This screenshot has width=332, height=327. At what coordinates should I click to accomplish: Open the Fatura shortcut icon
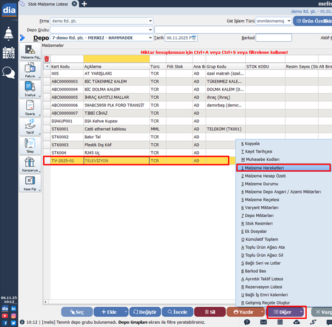coord(30,71)
